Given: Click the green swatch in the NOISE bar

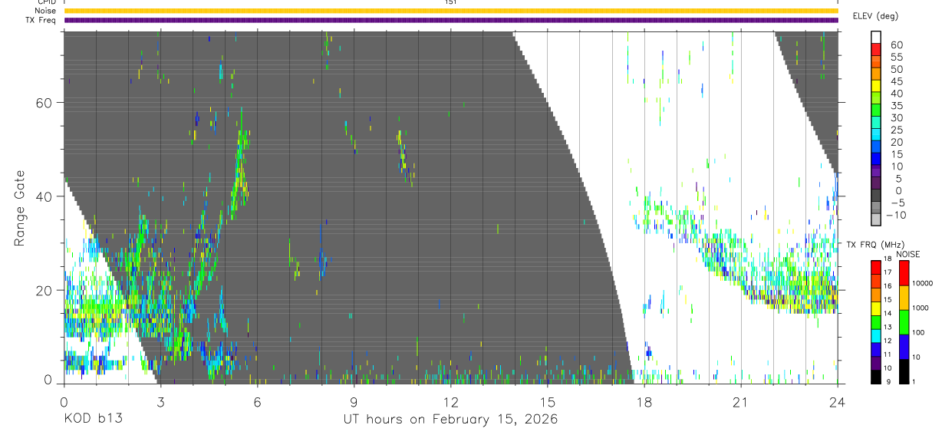Looking at the screenshot, I should [x=904, y=322].
